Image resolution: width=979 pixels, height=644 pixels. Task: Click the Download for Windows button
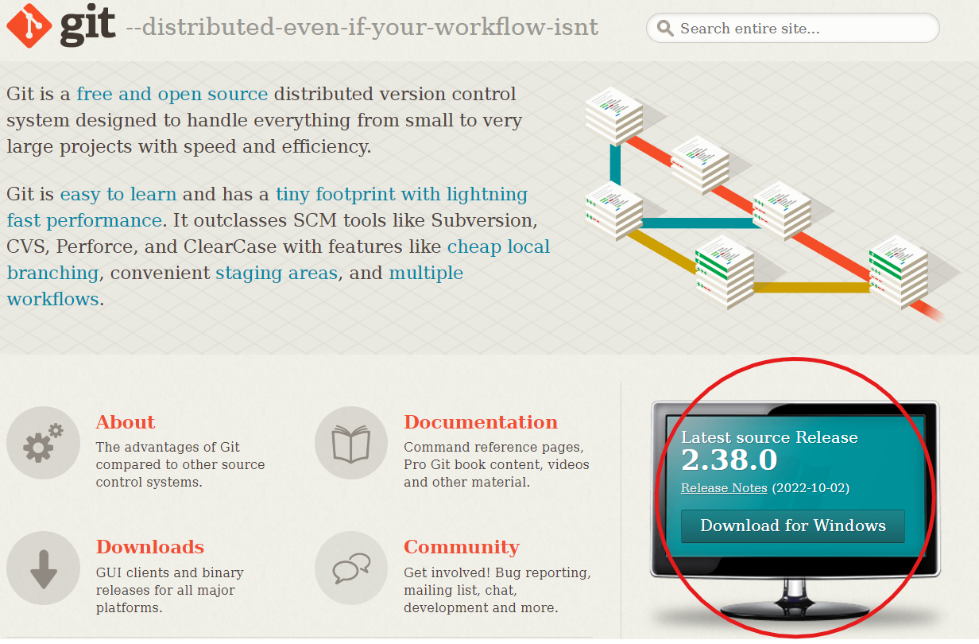[793, 526]
